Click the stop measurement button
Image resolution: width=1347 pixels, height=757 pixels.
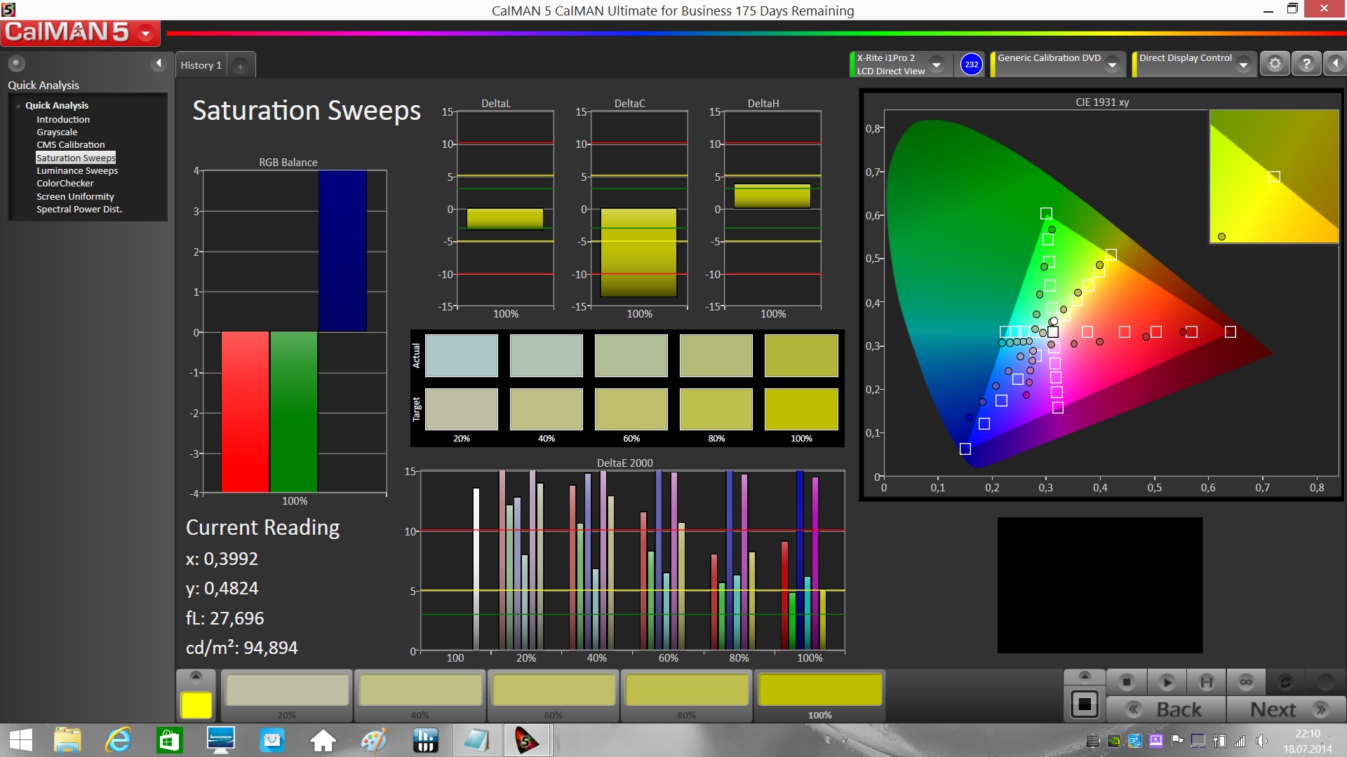pos(1127,682)
